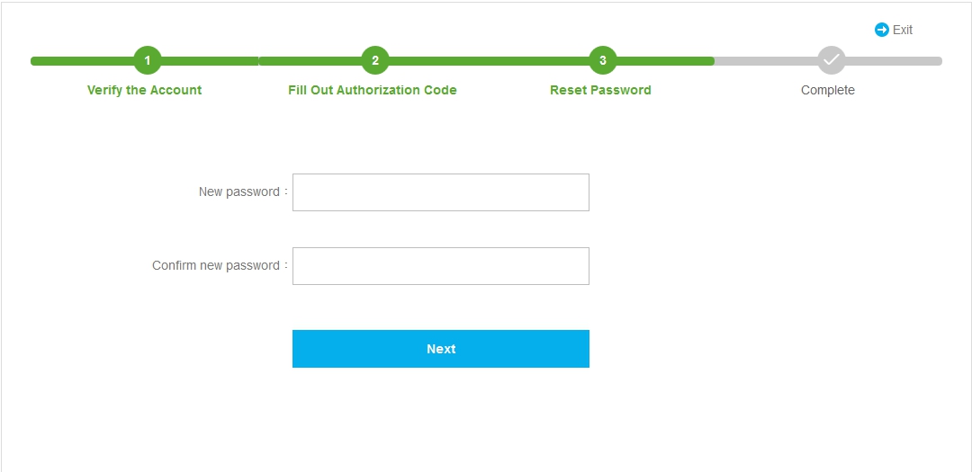Click the blue Next button
The image size is (972, 472).
pos(441,349)
